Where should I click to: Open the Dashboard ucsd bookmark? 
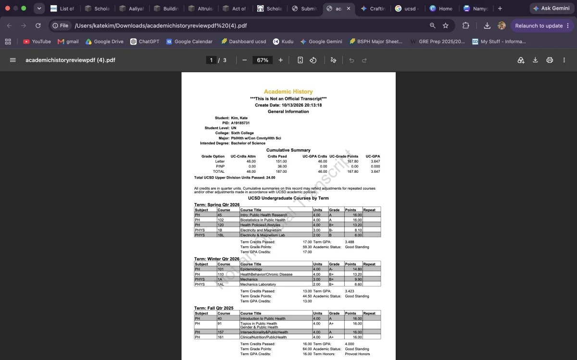click(x=243, y=42)
